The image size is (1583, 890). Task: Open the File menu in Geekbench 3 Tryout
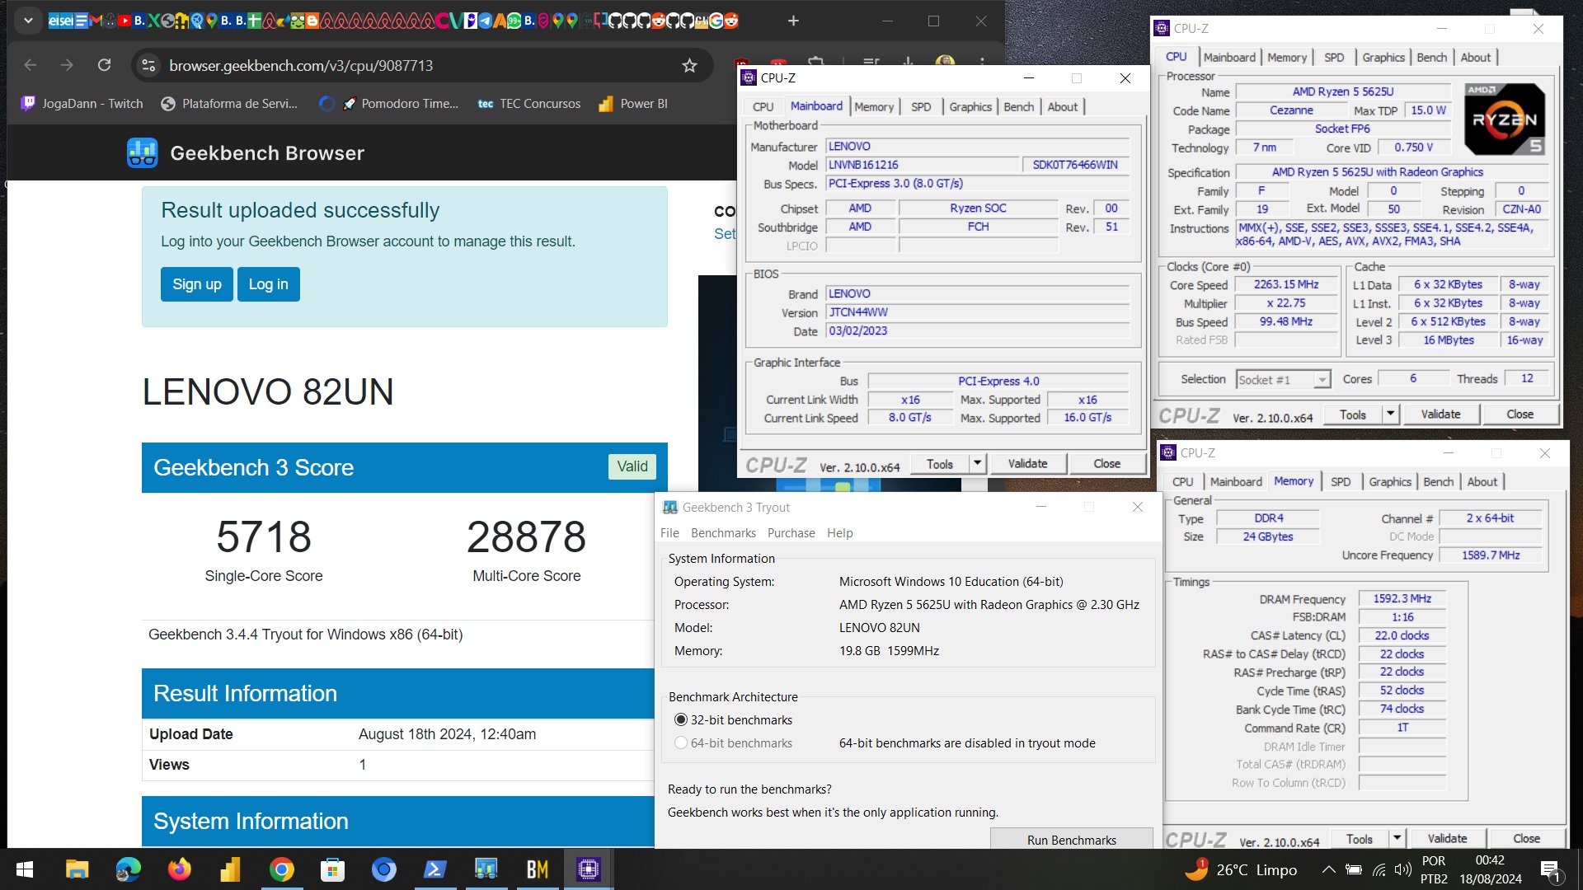point(669,533)
